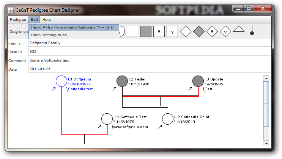Click the '* 14/2/1978' birth date text
Image resolution: width=282 pixels, height=159 pixels.
pos(124,122)
